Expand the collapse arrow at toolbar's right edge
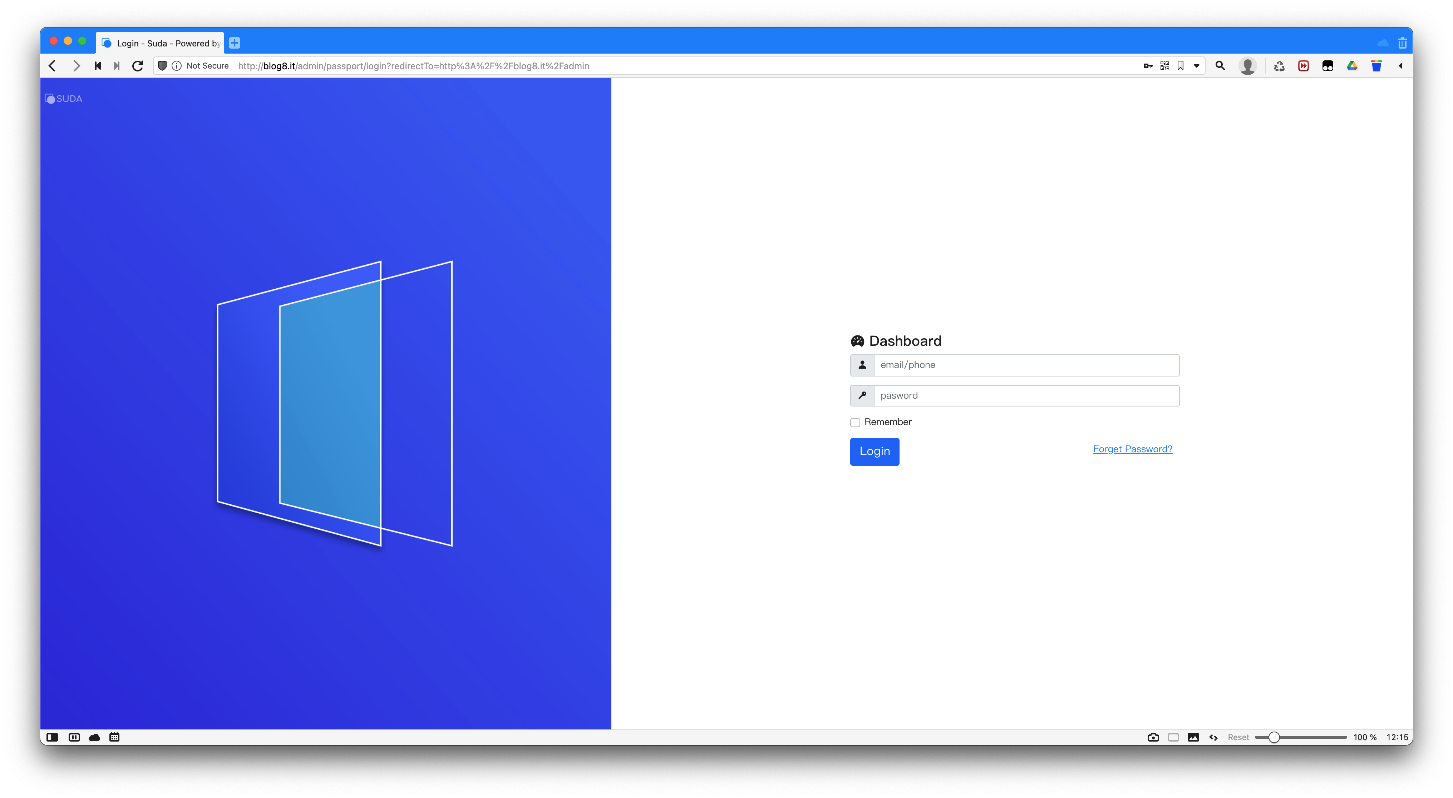The width and height of the screenshot is (1453, 798). (1400, 66)
